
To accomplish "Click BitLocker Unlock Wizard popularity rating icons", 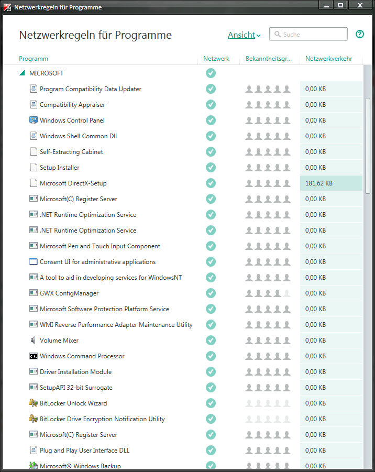I will click(268, 403).
